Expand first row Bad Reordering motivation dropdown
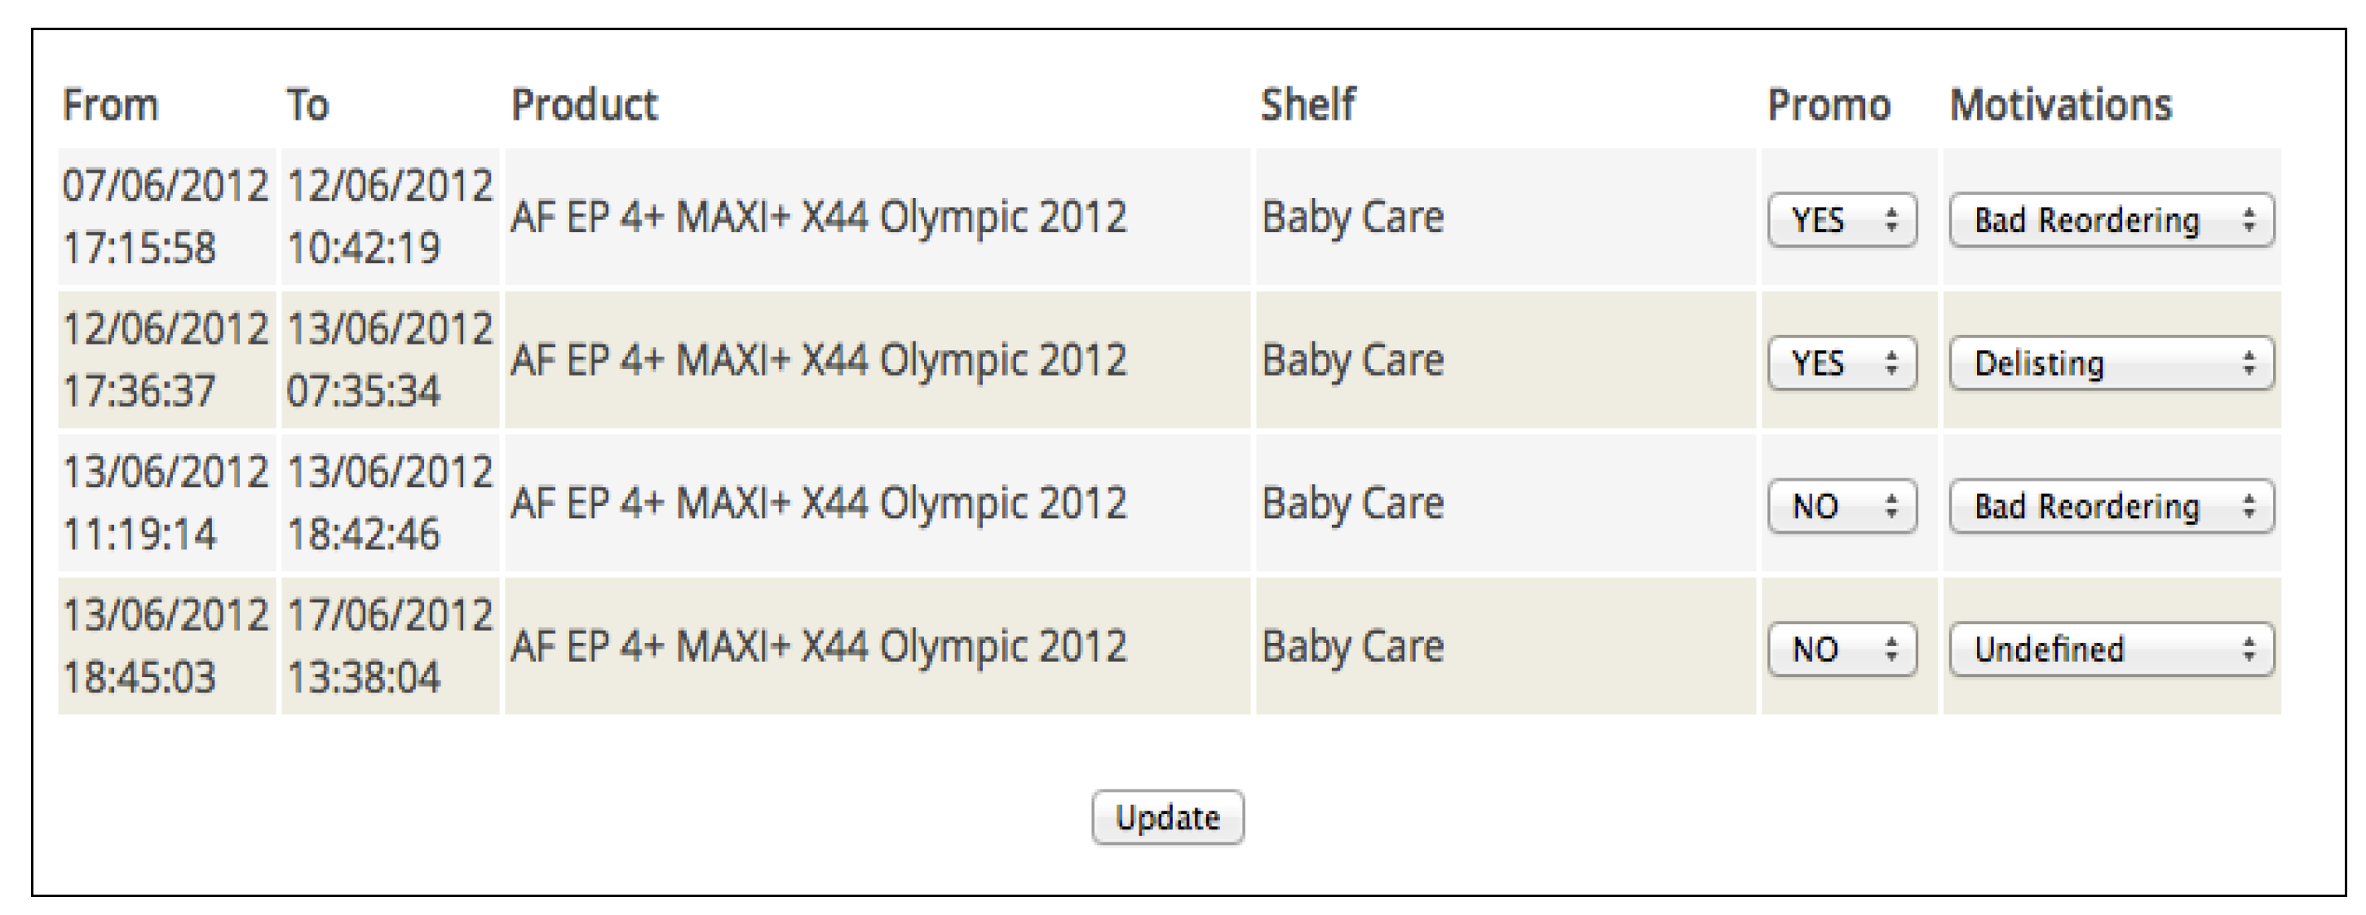This screenshot has height=915, width=2366. coord(2111,220)
